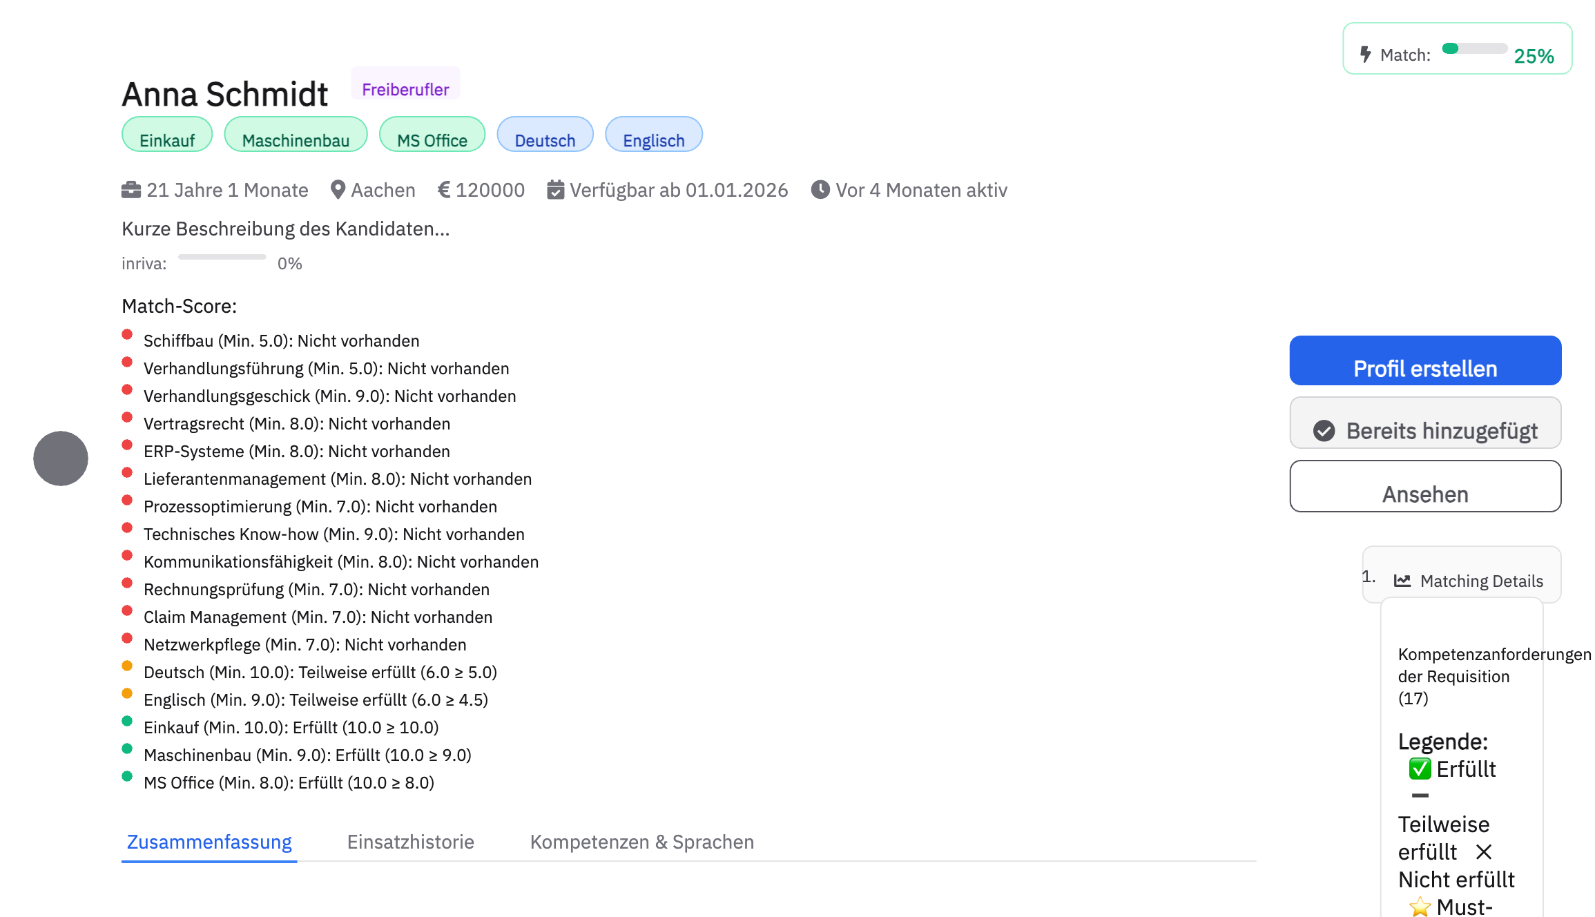Expand the Matching Details panel
Image resolution: width=1595 pixels, height=917 pixels.
tap(1480, 581)
